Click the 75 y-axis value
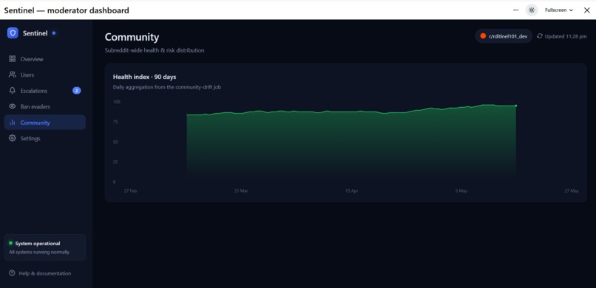 click(115, 122)
